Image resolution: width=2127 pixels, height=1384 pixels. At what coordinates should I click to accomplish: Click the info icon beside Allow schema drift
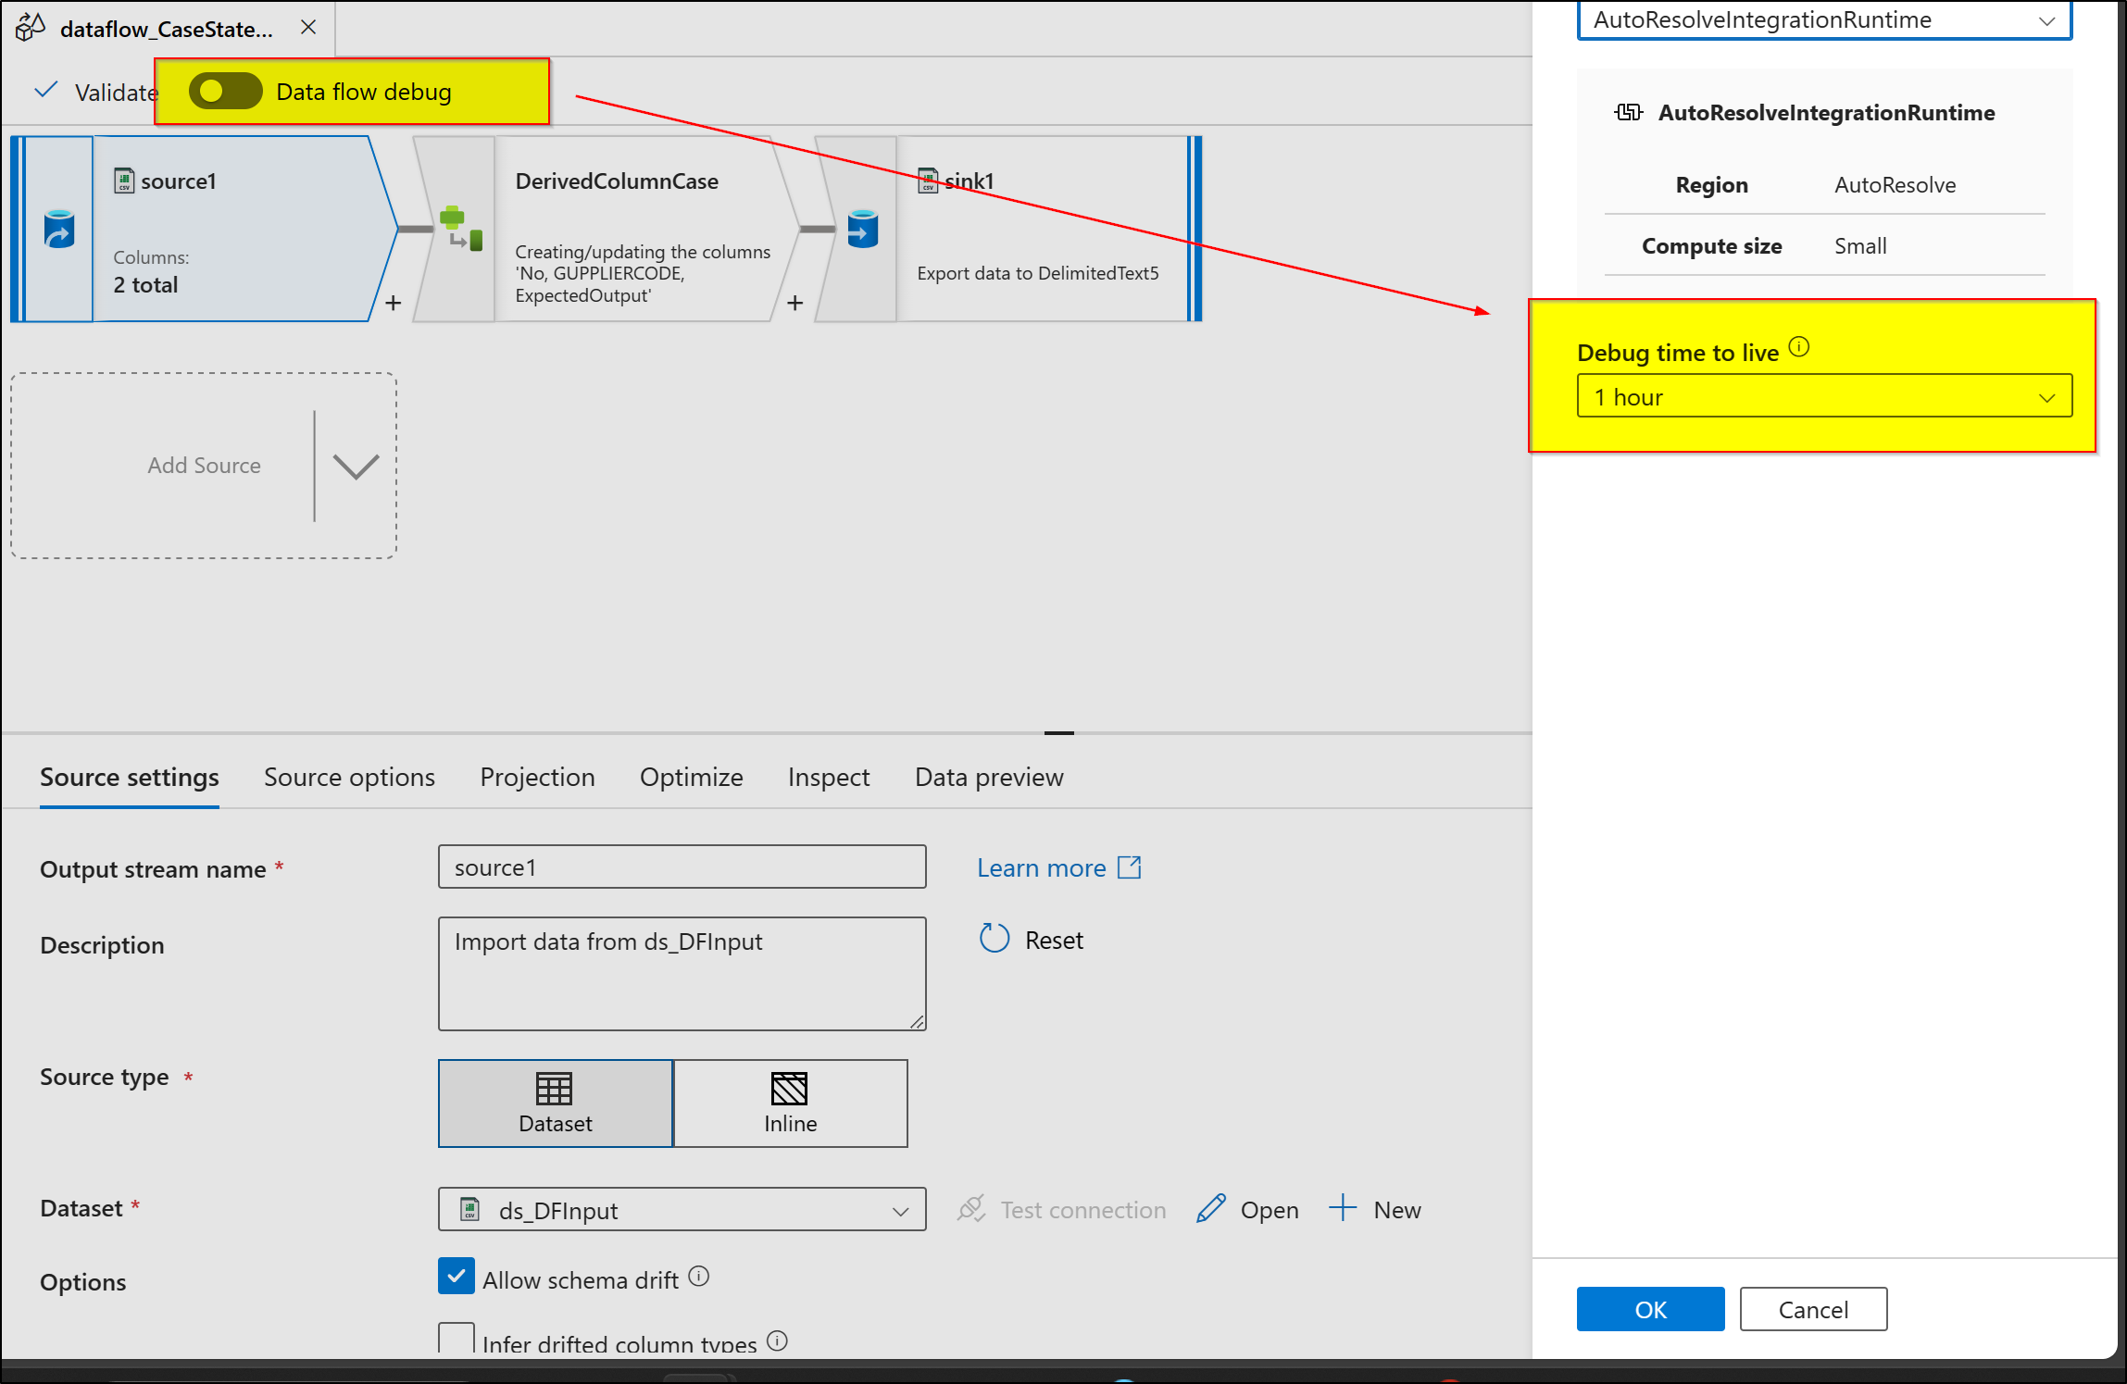pos(699,1277)
